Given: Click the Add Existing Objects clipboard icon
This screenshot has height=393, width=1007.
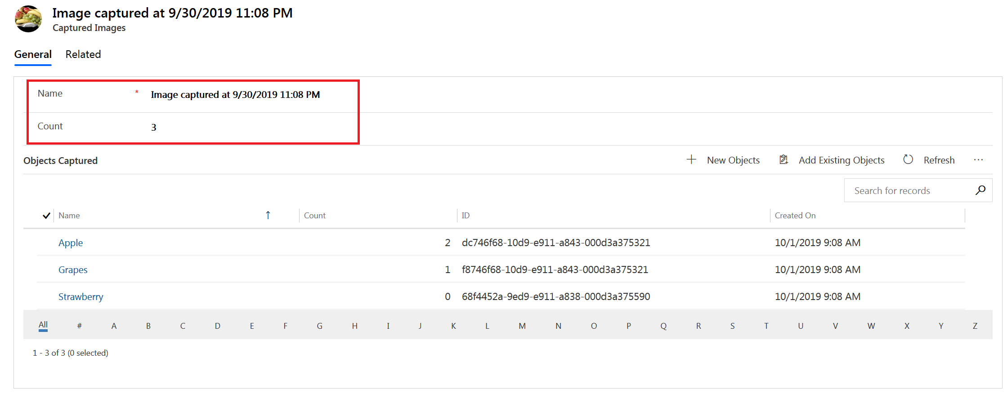Looking at the screenshot, I should point(783,159).
